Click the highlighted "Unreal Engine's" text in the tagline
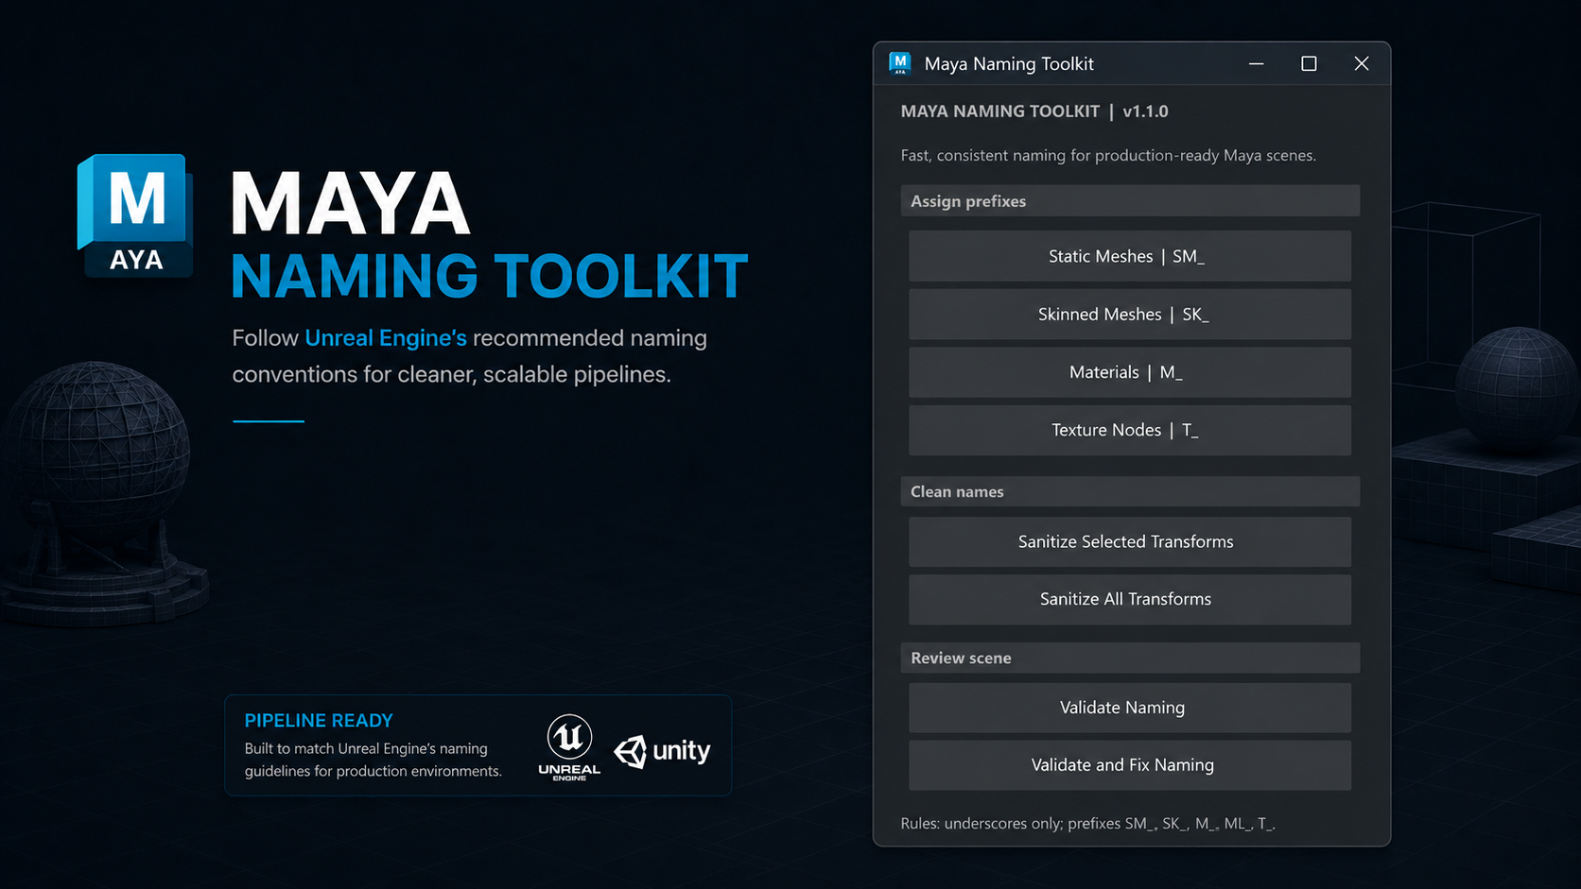Image resolution: width=1581 pixels, height=889 pixels. pos(386,338)
